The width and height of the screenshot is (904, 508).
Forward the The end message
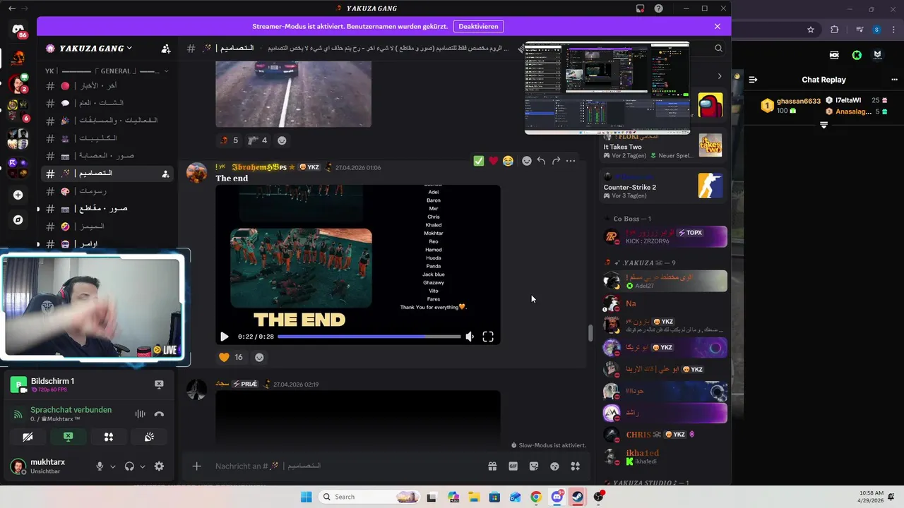pyautogui.click(x=556, y=161)
